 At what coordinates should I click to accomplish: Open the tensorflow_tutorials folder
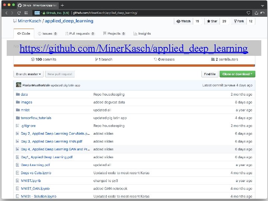(36, 118)
